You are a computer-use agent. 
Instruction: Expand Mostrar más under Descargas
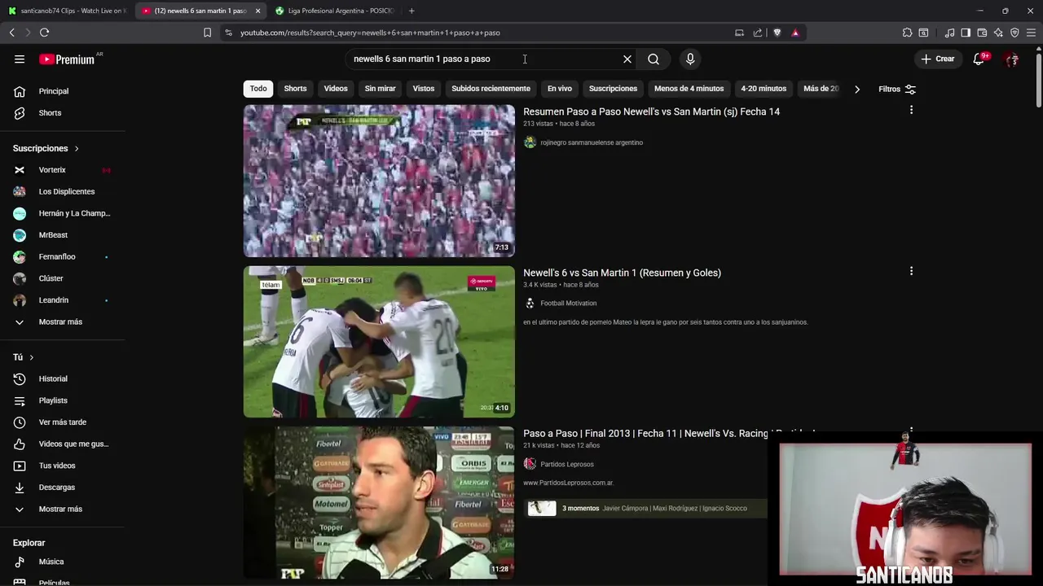(62, 509)
